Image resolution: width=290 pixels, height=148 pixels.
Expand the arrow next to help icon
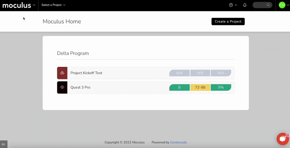tap(236, 5)
